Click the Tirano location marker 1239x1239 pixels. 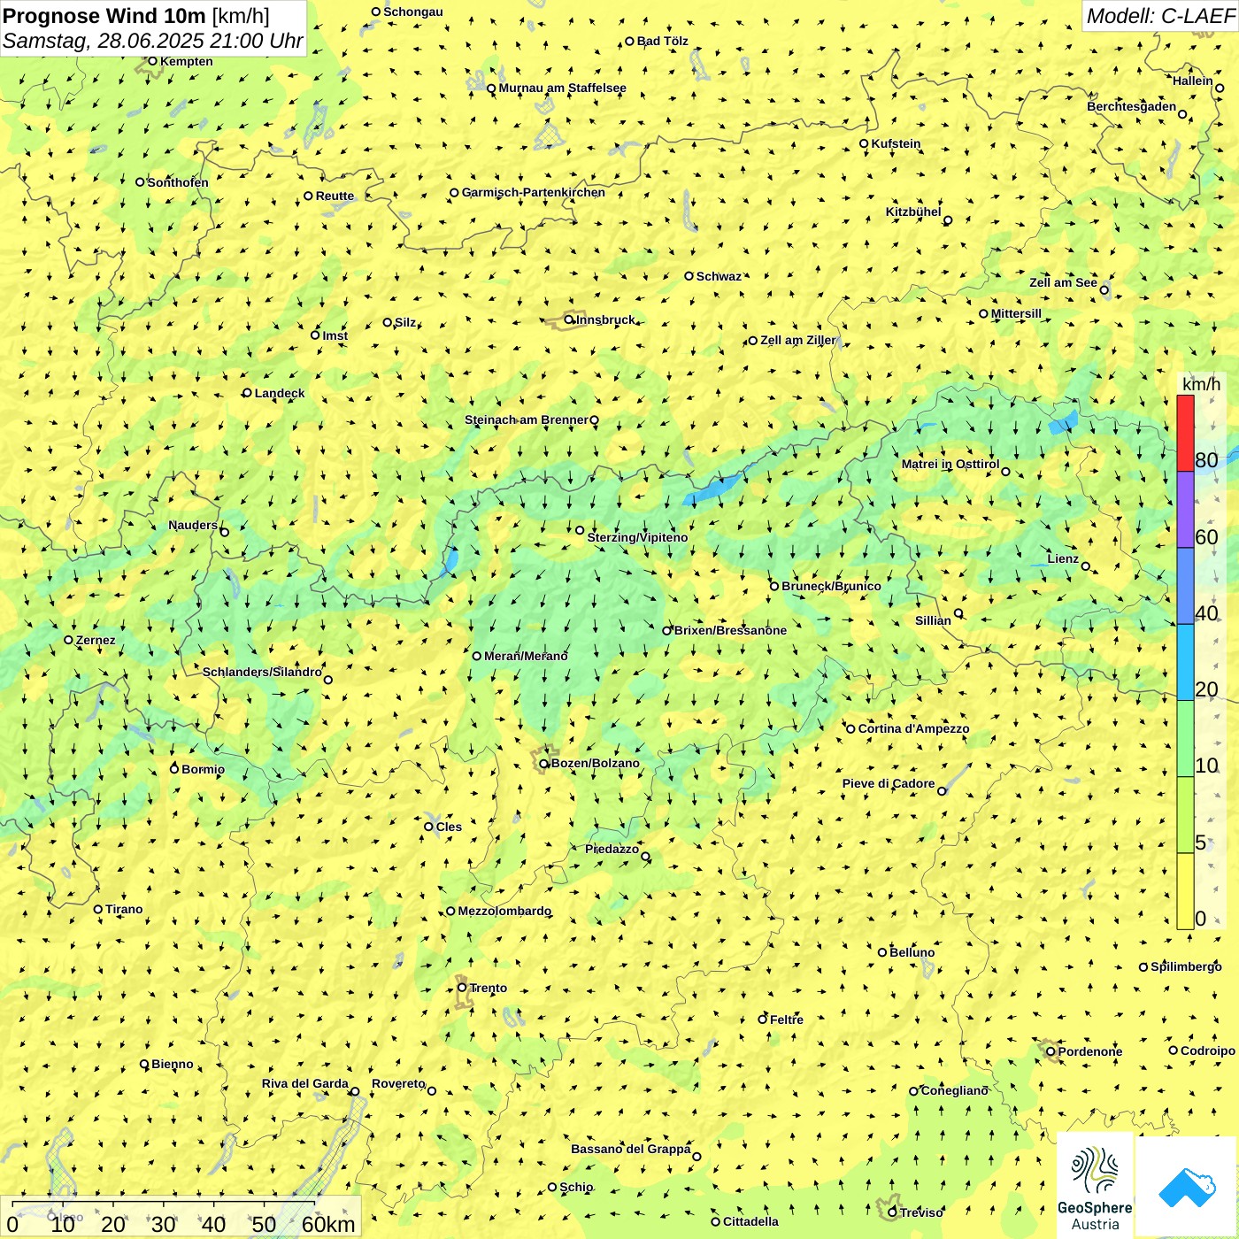coord(98,909)
